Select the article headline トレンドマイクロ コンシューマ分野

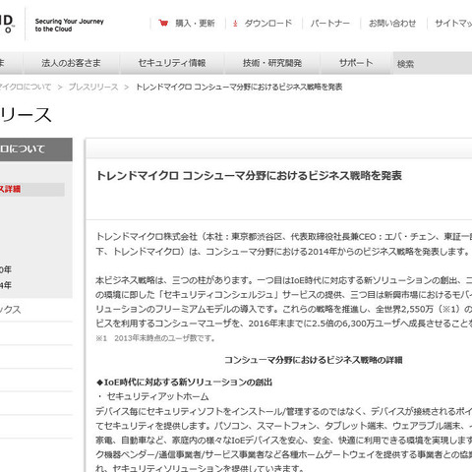point(249,176)
